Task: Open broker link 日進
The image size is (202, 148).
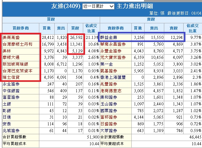Action: (7, 117)
